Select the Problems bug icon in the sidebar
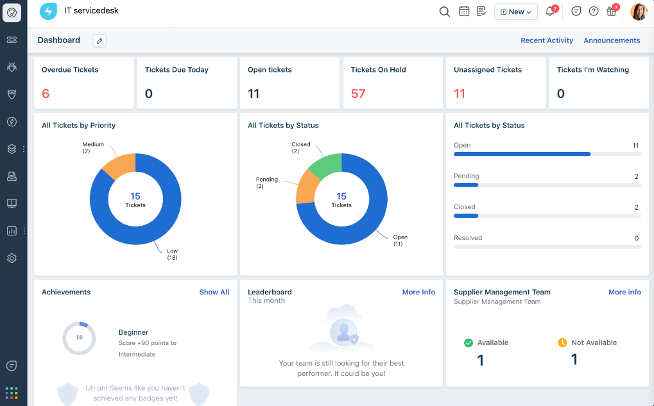654x406 pixels. [12, 67]
